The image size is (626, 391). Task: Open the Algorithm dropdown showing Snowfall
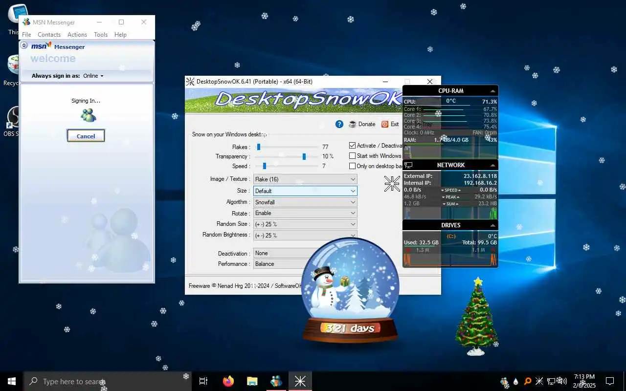[305, 202]
